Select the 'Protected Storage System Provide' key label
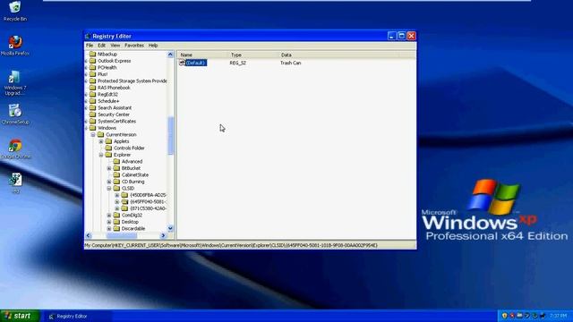The width and height of the screenshot is (573, 322). tap(133, 81)
